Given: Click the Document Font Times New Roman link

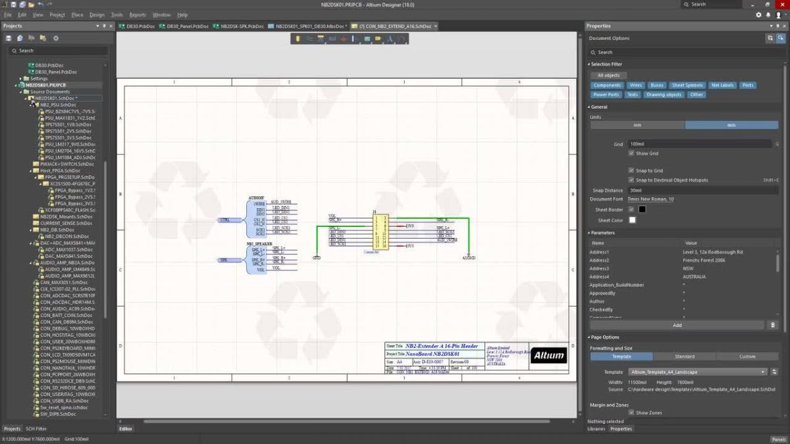Looking at the screenshot, I should pyautogui.click(x=650, y=199).
